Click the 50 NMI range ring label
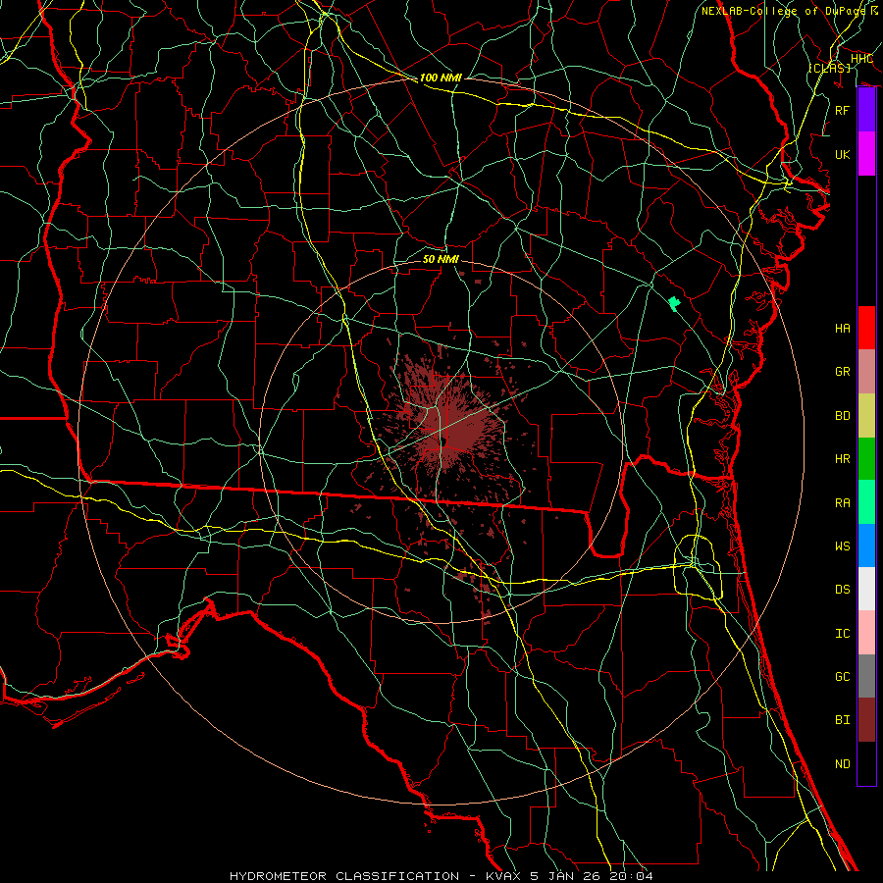This screenshot has height=883, width=883. pyautogui.click(x=441, y=259)
